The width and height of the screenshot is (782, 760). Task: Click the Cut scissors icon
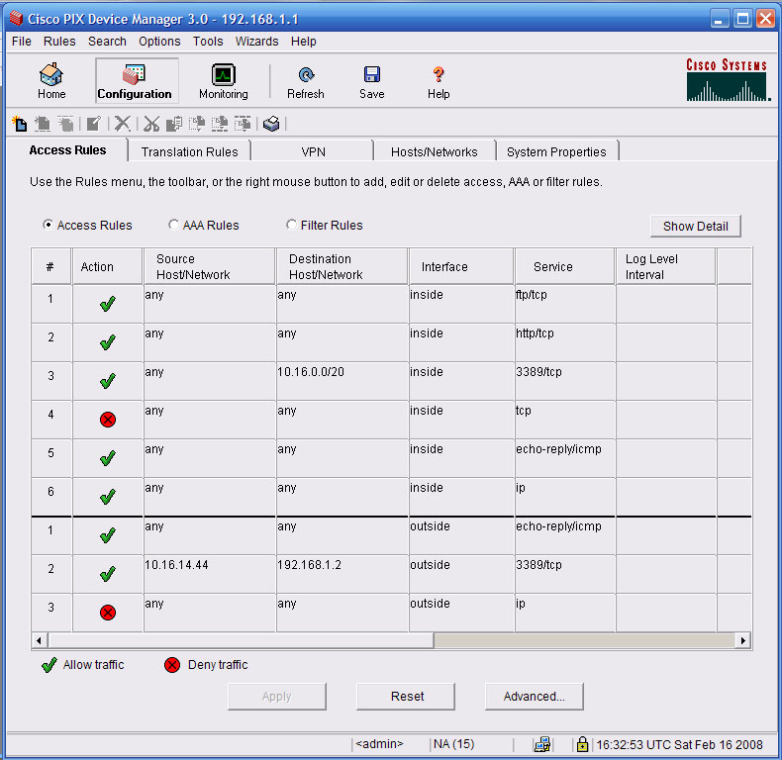(x=151, y=123)
